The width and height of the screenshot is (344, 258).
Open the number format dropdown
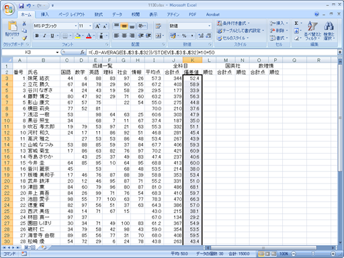210,26
